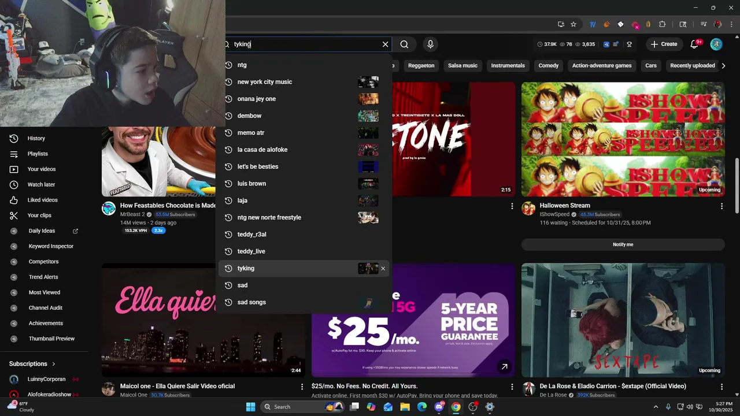Click Notify me for Halloween Stream
740x416 pixels.
(x=623, y=244)
